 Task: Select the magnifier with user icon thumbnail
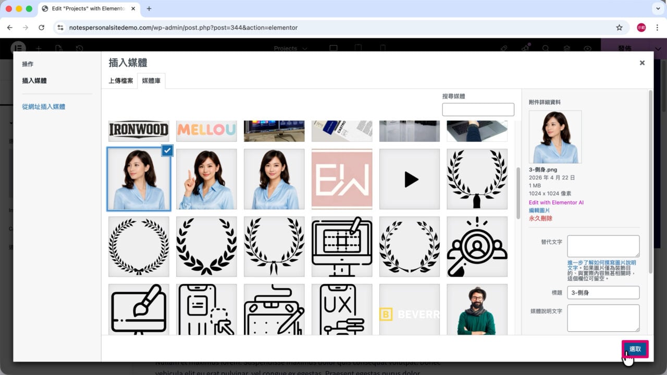(x=477, y=247)
